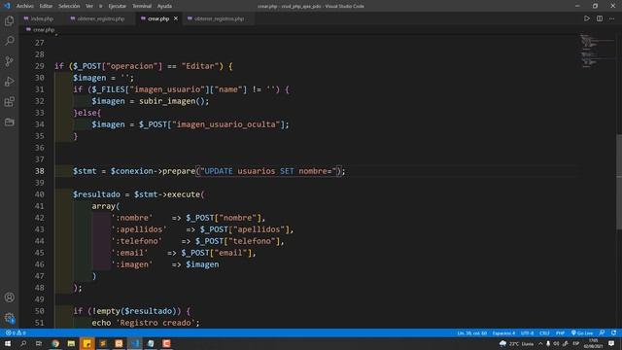Viewport: 622px width, 350px height.
Task: Open the Run and Debug view
Action: click(x=9, y=82)
